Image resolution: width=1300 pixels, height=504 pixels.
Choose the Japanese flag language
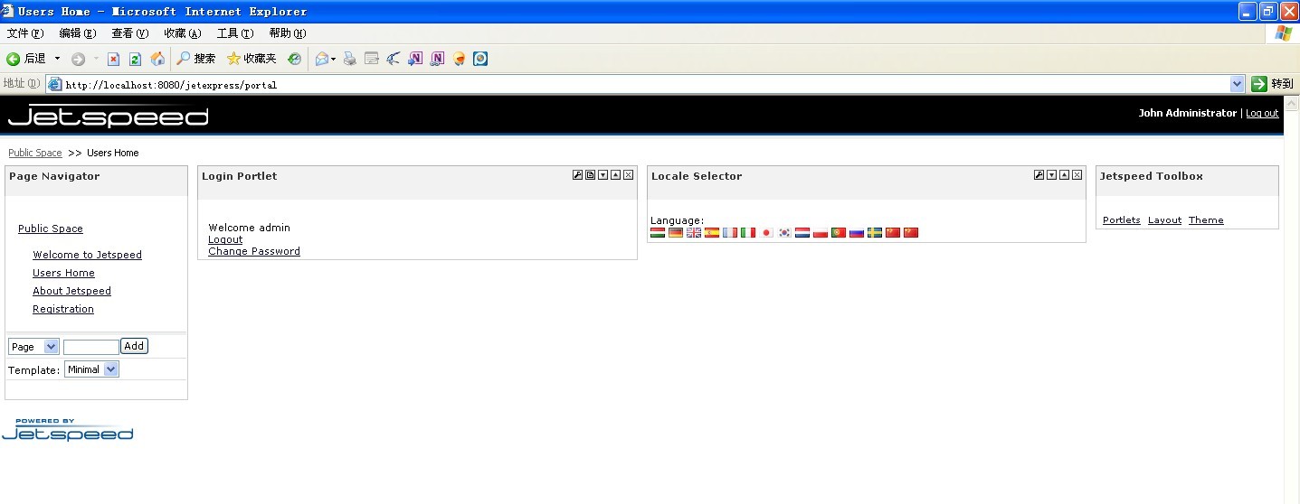click(766, 233)
